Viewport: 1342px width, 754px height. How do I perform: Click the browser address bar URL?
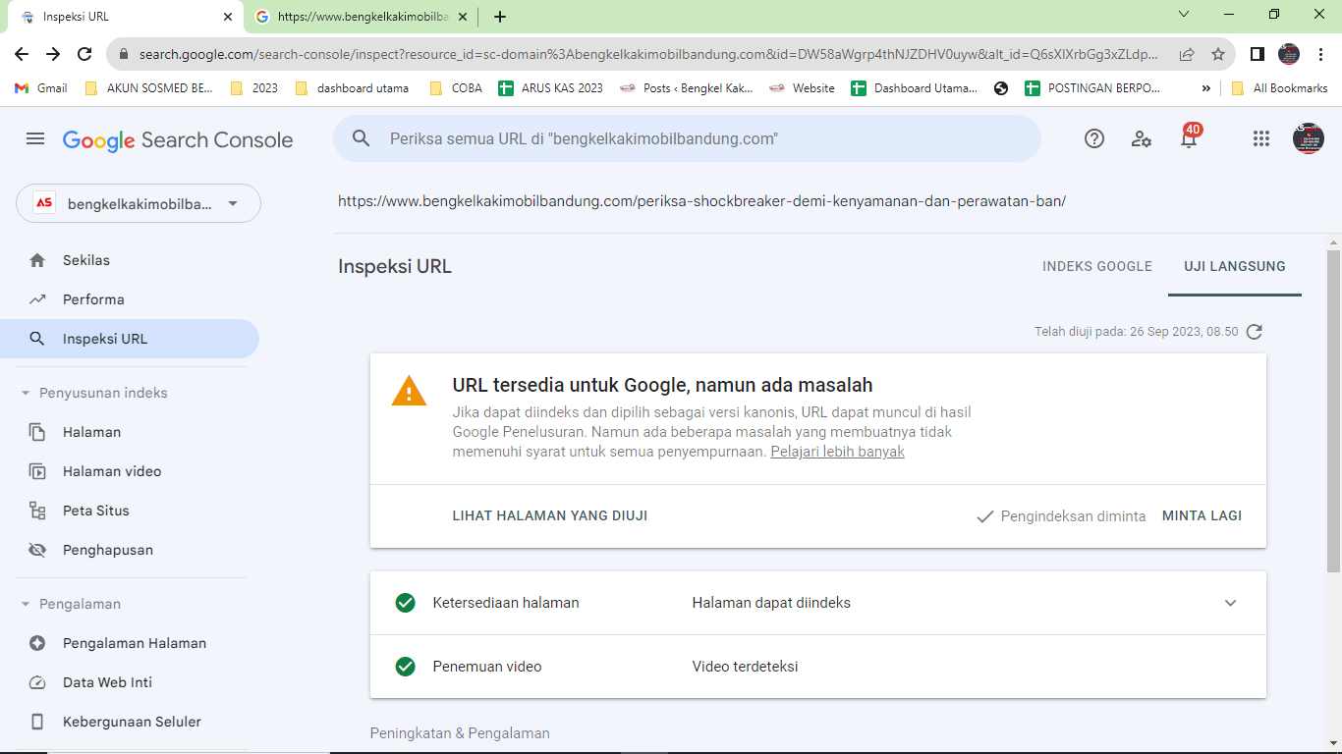point(648,54)
